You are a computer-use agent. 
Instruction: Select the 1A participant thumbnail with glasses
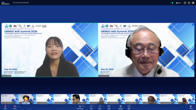pos(80,99)
